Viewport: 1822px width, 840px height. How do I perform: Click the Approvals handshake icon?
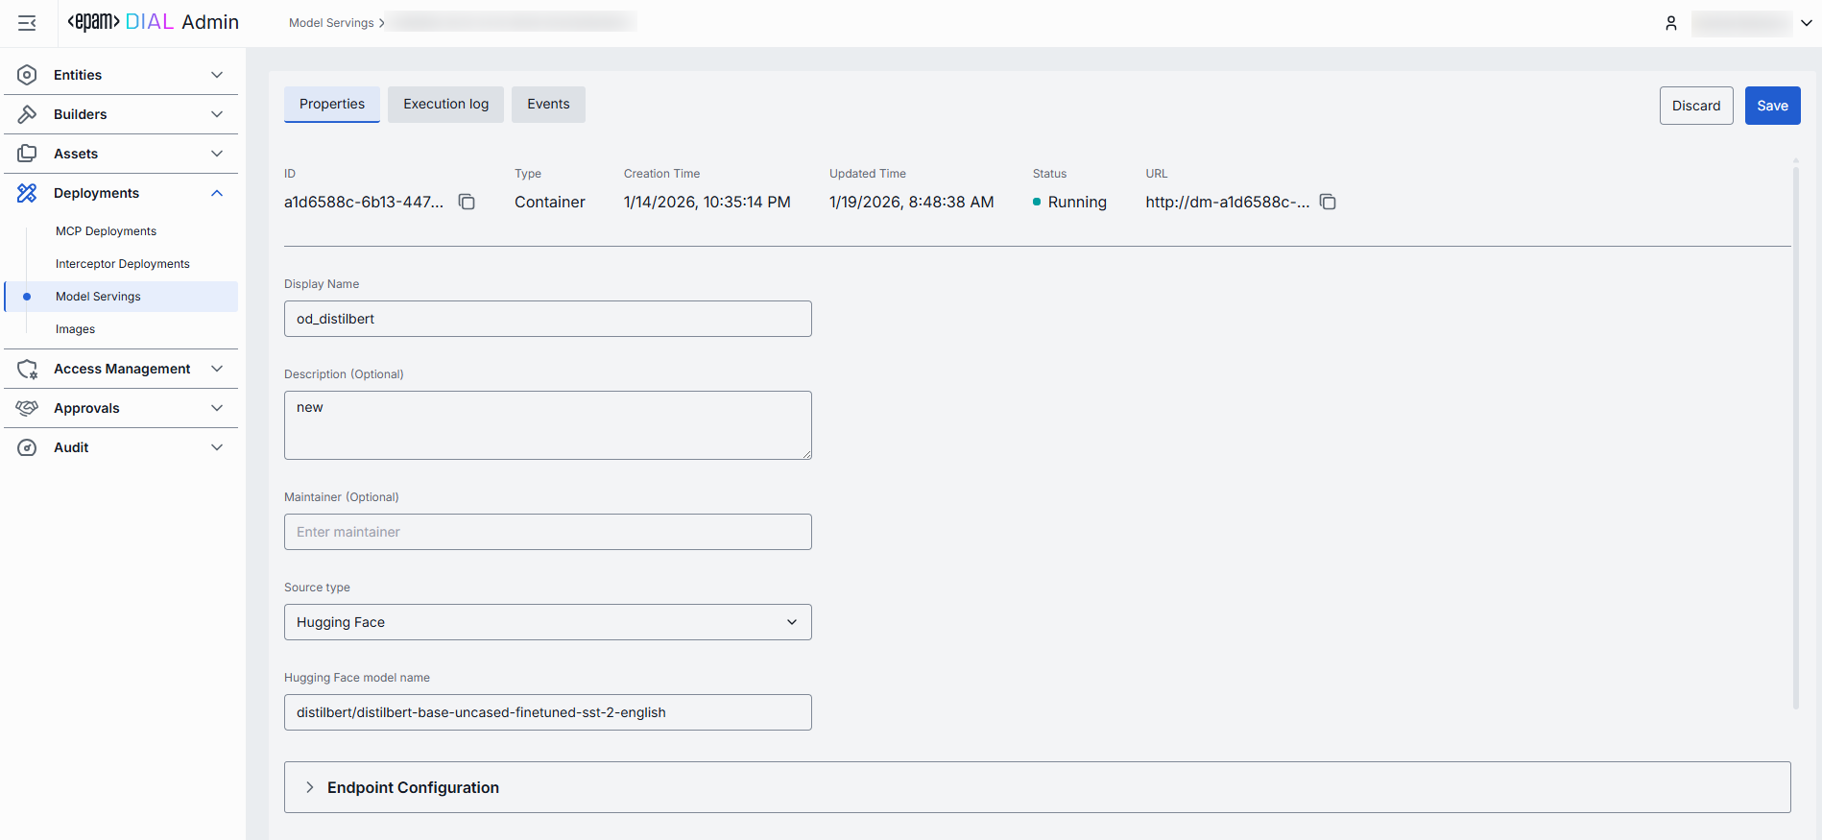[27, 408]
